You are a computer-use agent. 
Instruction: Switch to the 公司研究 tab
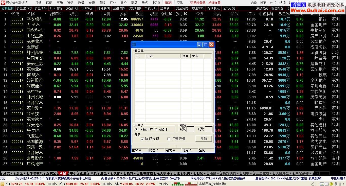pyautogui.click(x=229, y=8)
